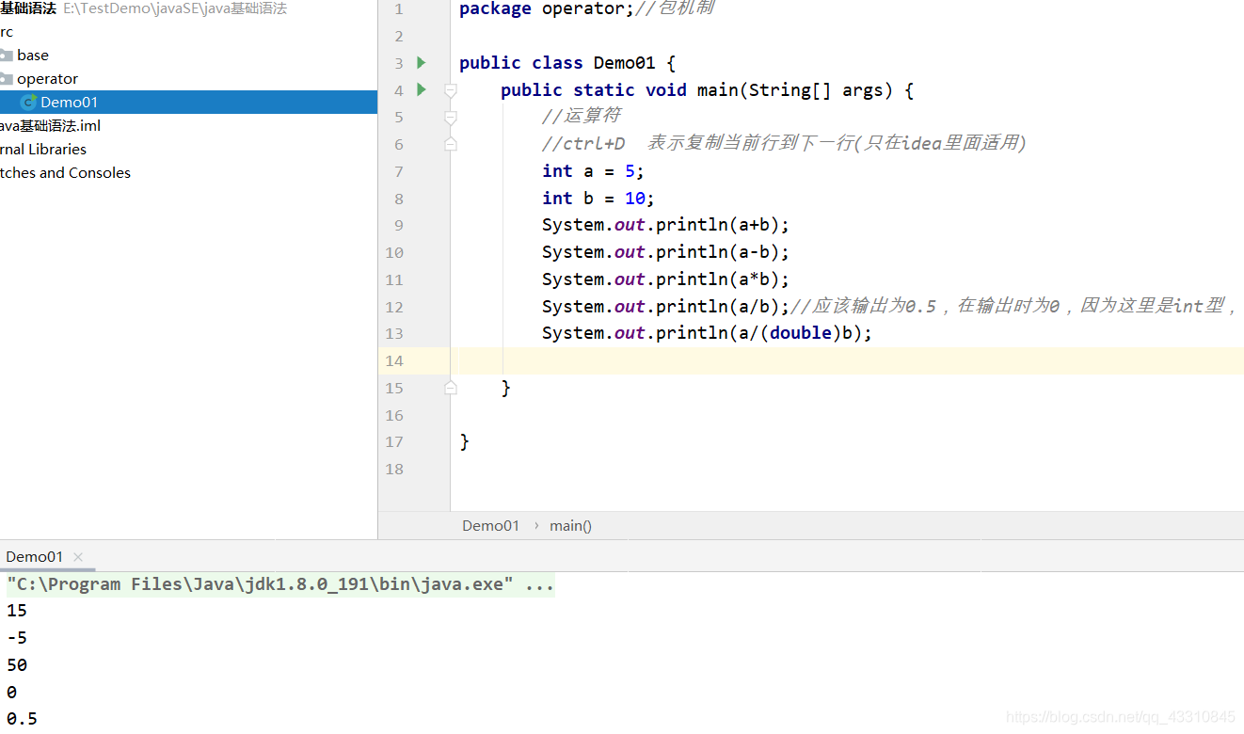The width and height of the screenshot is (1244, 734).
Task: Click the //运算符 comment
Action: (582, 117)
